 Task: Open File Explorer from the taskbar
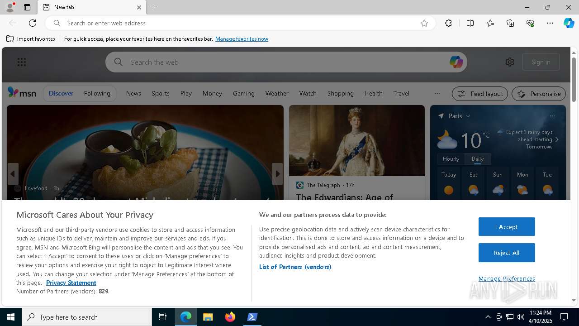[x=208, y=317]
